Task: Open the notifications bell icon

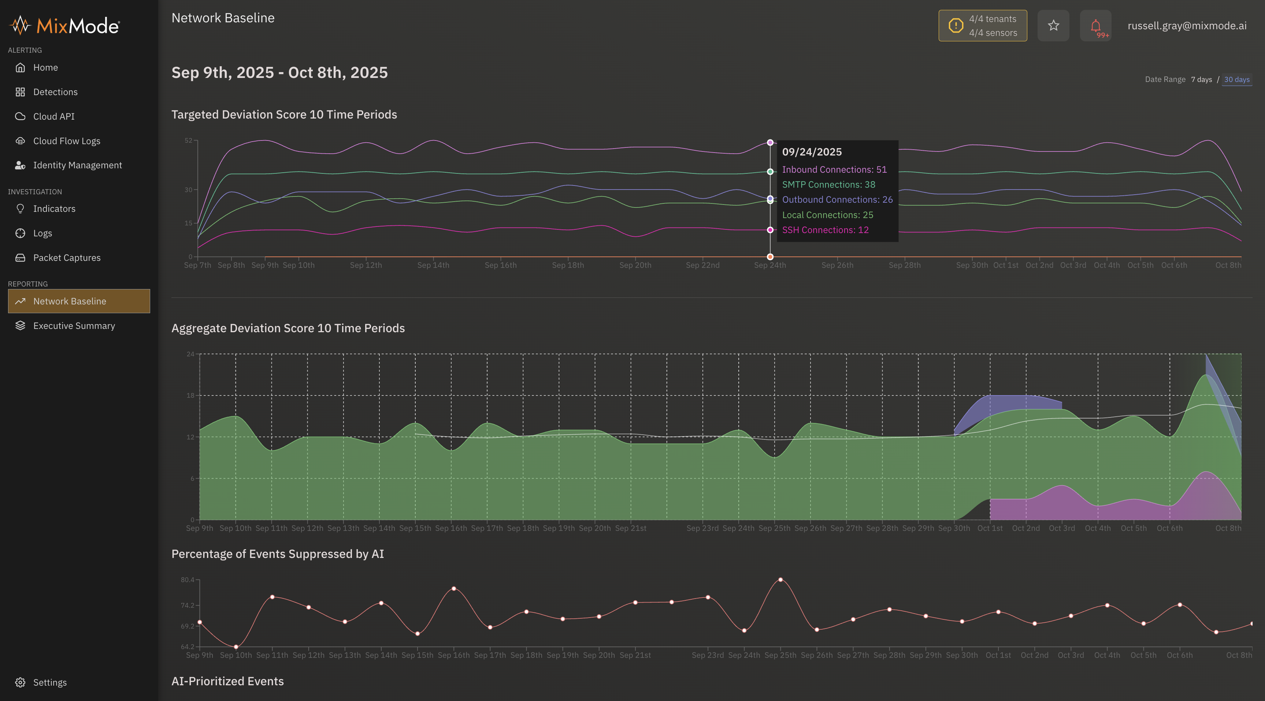Action: click(x=1095, y=26)
